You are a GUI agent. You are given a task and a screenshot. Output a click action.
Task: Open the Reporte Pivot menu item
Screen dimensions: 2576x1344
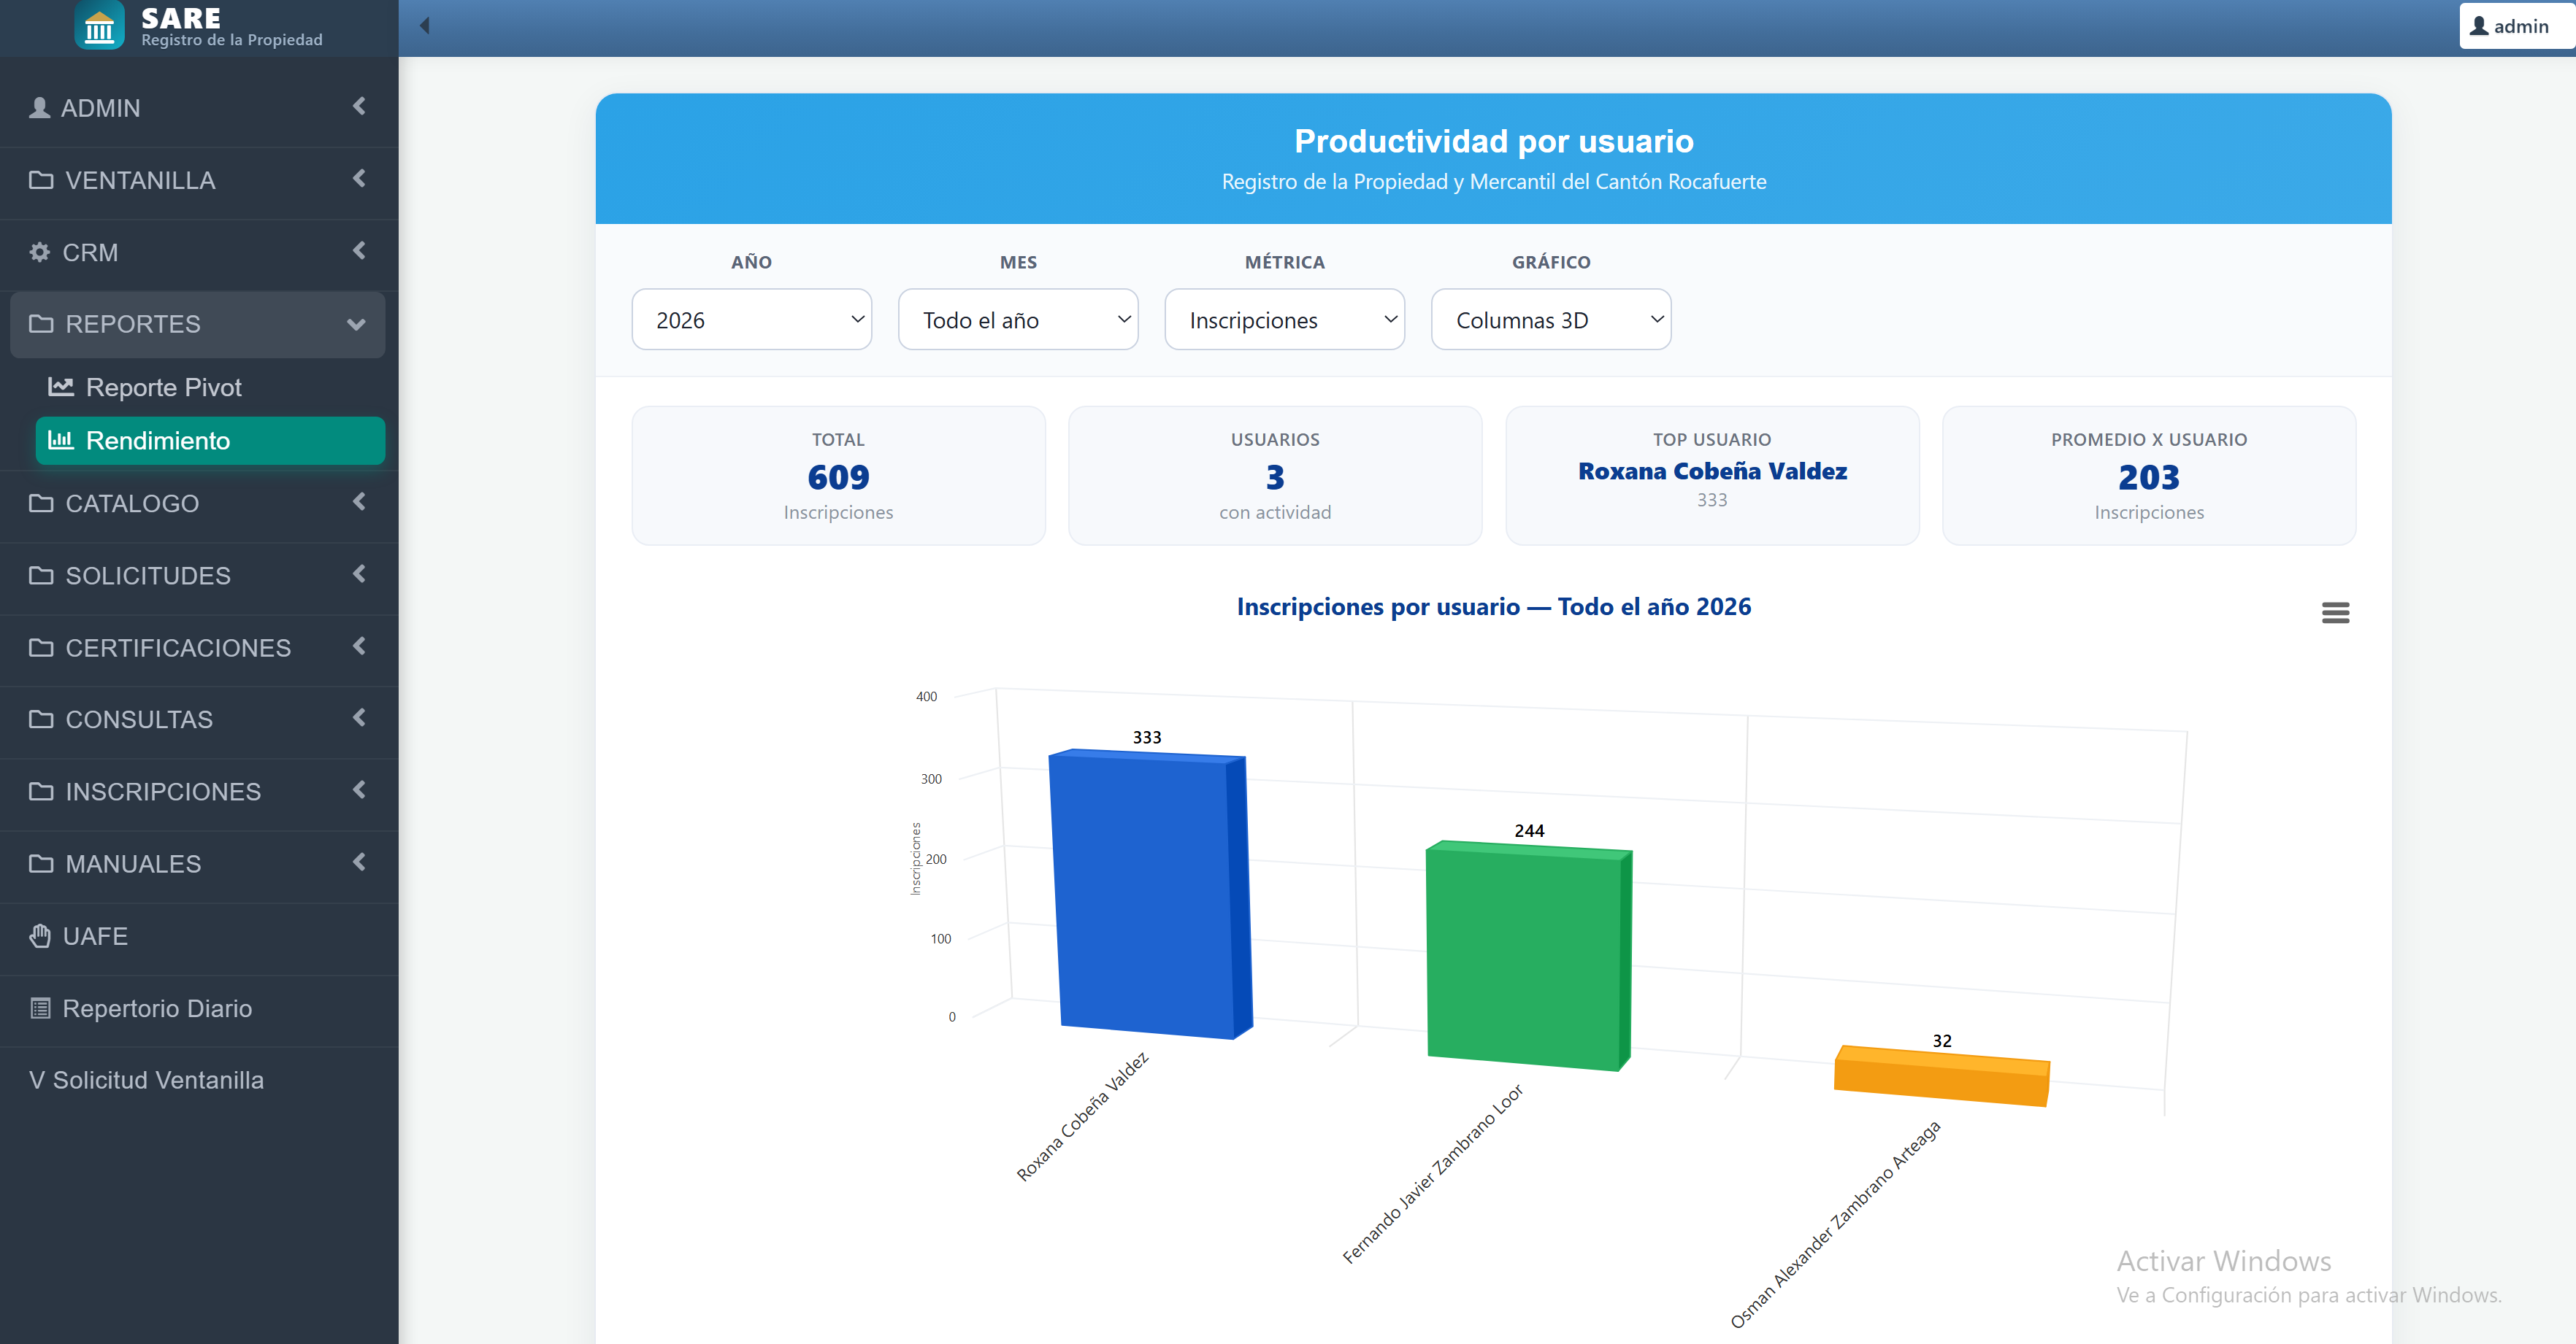(210, 387)
